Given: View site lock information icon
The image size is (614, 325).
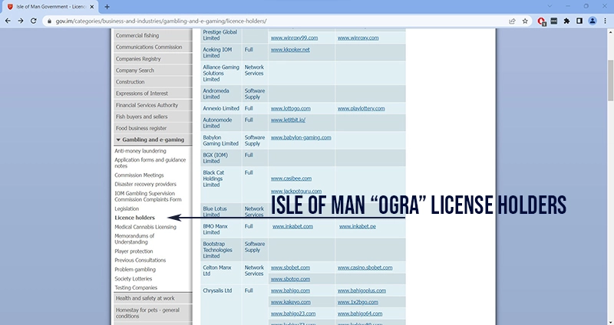Looking at the screenshot, I should [x=49, y=21].
